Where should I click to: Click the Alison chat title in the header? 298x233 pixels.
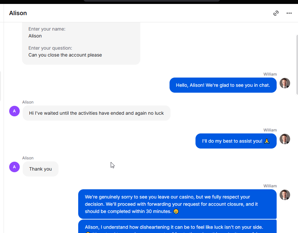[x=18, y=13]
